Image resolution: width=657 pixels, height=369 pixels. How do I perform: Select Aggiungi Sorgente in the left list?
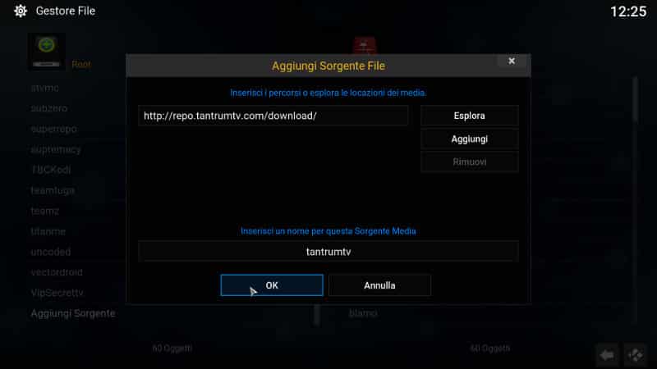coord(73,313)
